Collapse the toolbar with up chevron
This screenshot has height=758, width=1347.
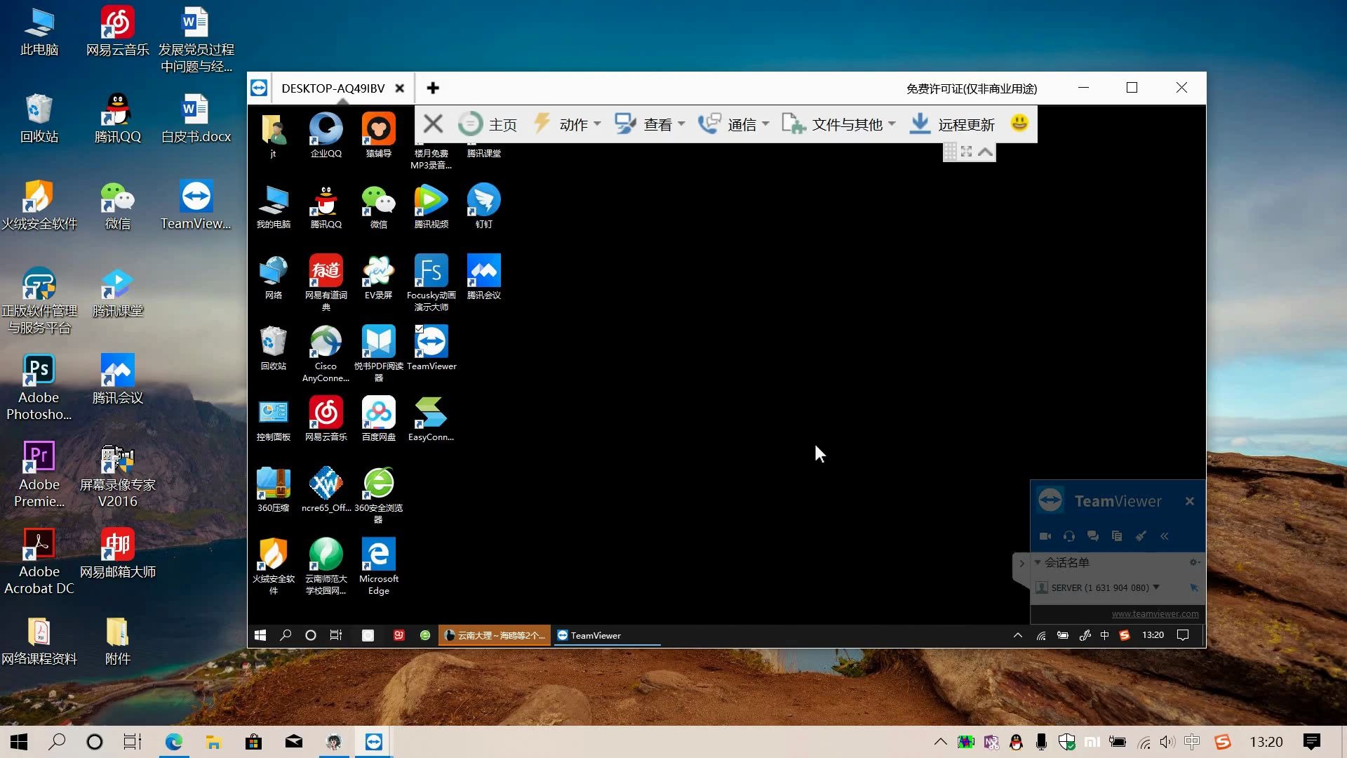[x=985, y=152]
